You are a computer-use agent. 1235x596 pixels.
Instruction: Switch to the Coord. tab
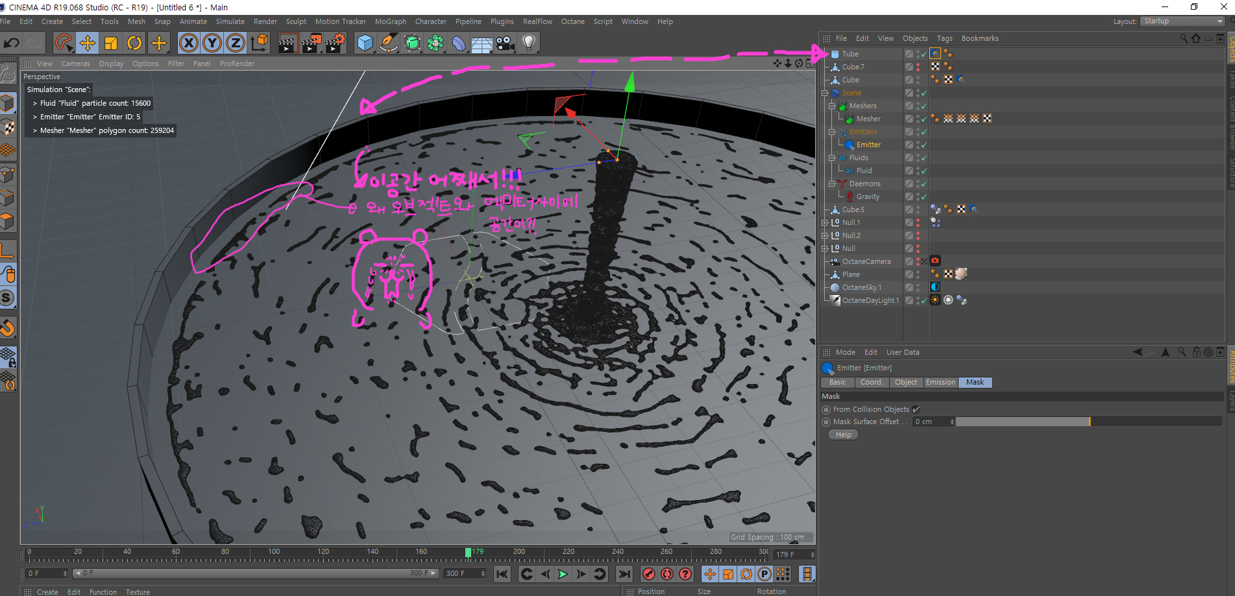click(872, 383)
